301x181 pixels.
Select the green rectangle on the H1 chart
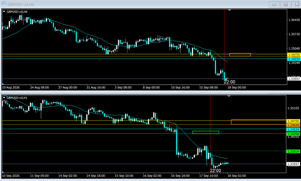click(x=205, y=132)
